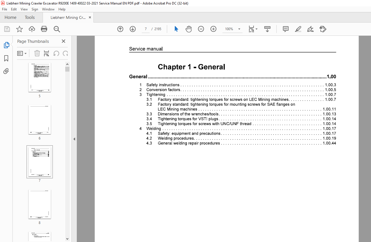
Task: Activate the selection arrow tool
Action: click(176, 29)
